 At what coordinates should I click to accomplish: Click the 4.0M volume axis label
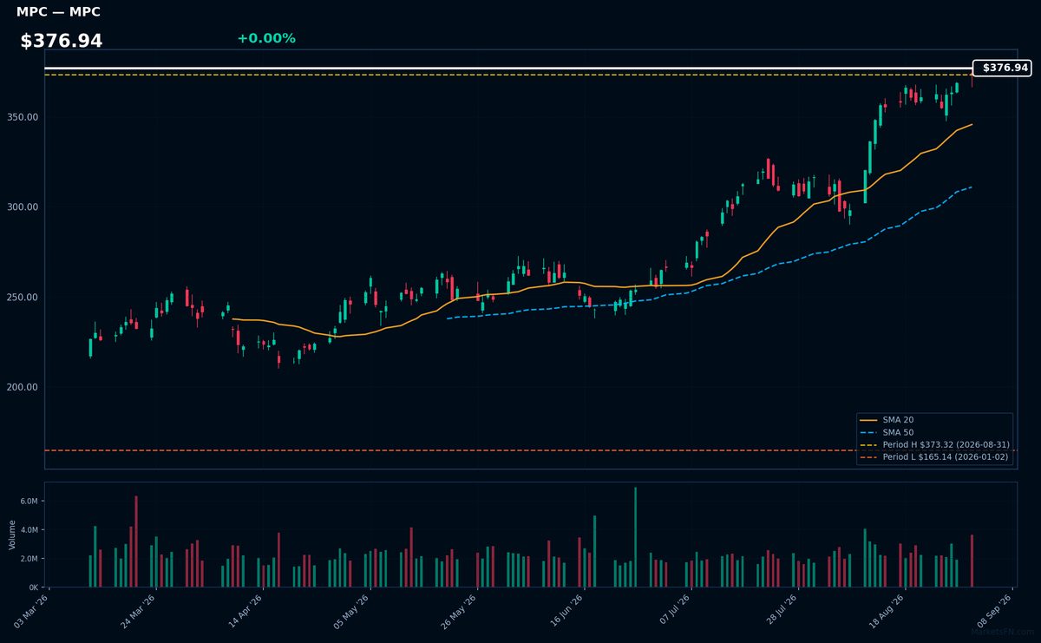pos(29,530)
